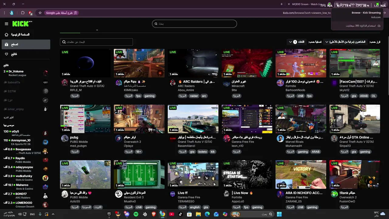Open the browser extensions puzzle icon
Screen dimensions: 389x219
click(x=23, y=13)
